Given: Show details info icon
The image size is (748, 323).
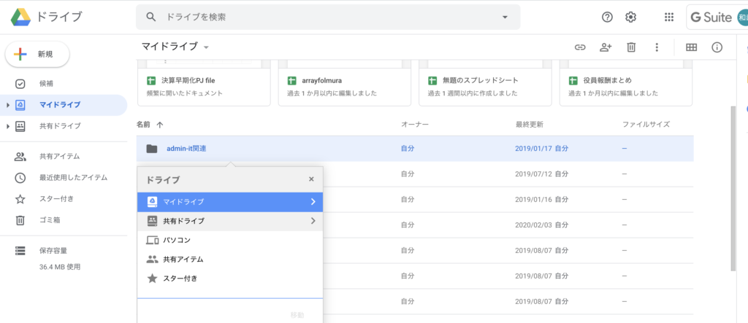Looking at the screenshot, I should pos(717,47).
